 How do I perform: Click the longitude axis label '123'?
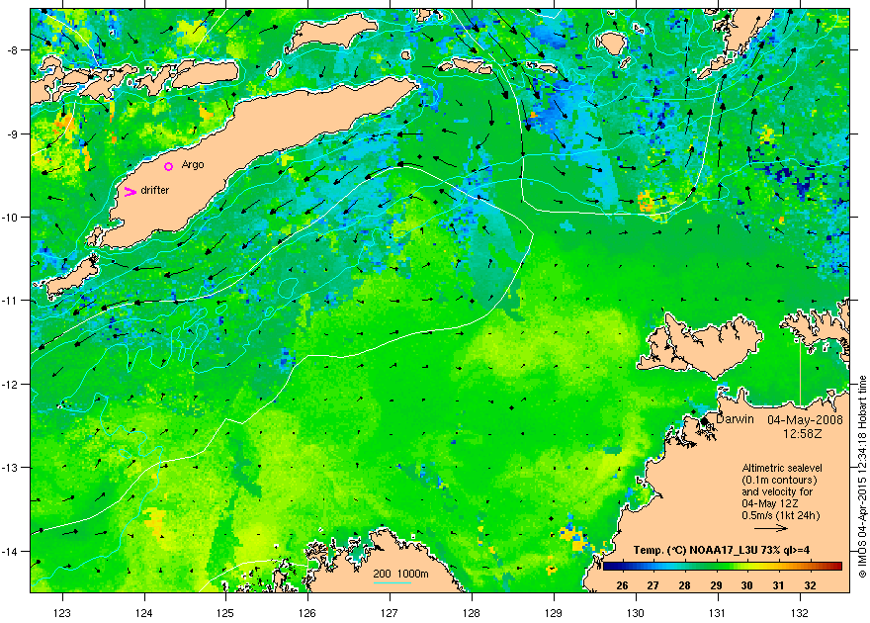pos(62,612)
